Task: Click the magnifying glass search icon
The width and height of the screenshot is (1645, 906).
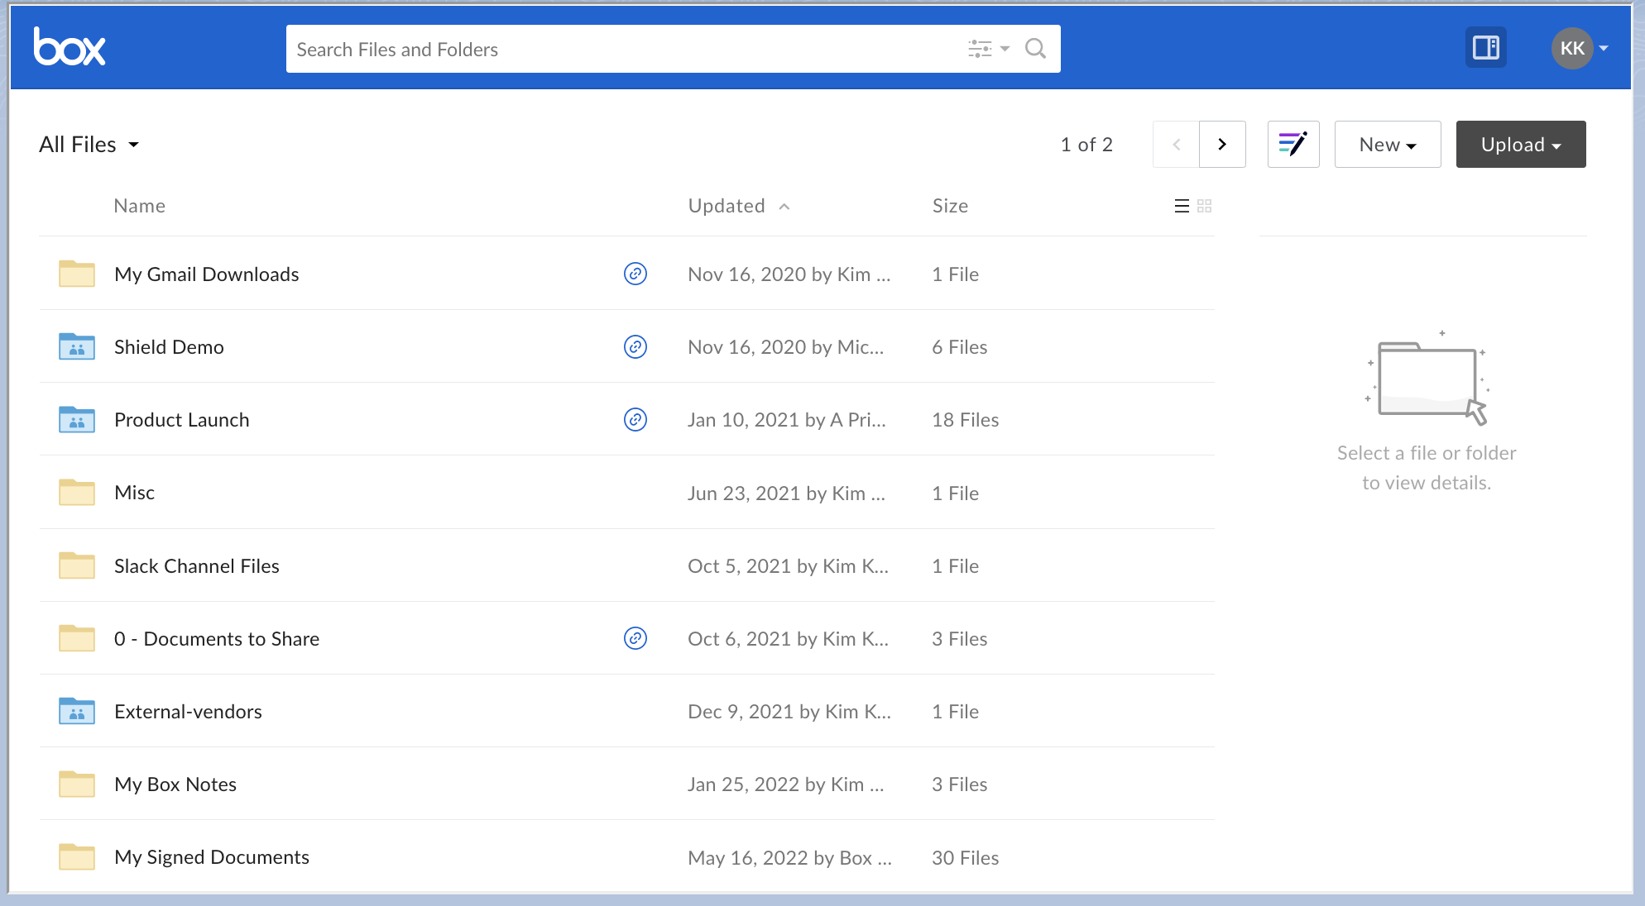Action: [1036, 49]
